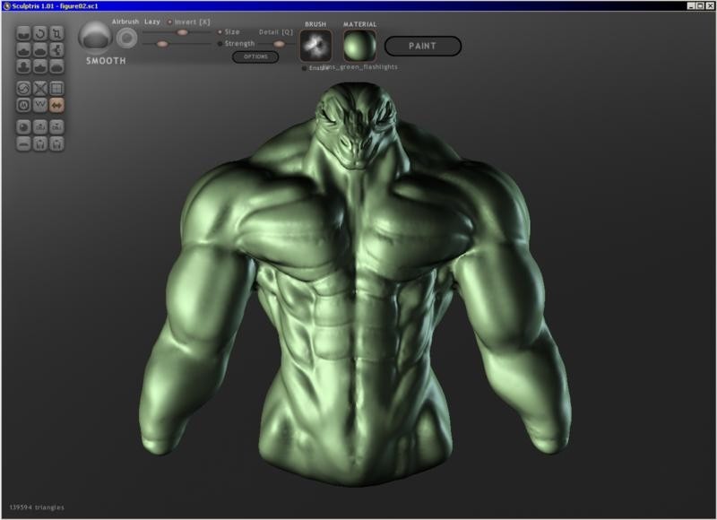Choose the Reduce brush swirl icon

(24, 88)
